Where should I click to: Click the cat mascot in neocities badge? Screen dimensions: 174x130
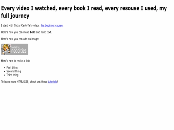pyautogui.click(x=6, y=49)
